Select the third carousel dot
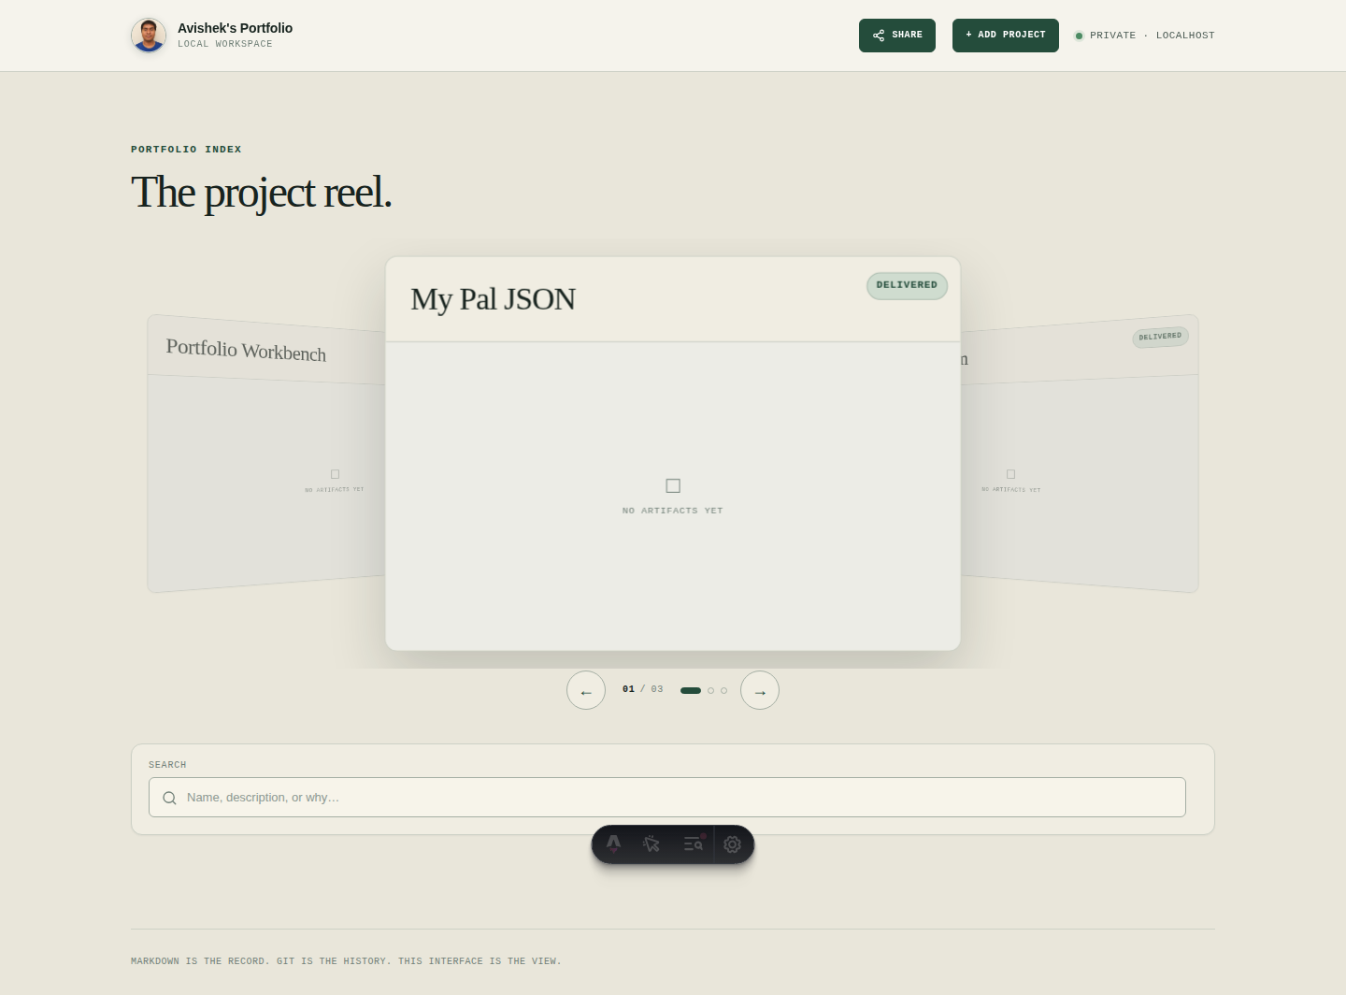The height and width of the screenshot is (995, 1346). click(x=723, y=690)
